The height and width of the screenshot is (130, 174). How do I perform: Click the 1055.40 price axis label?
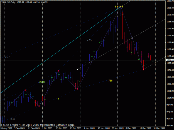click(170, 77)
